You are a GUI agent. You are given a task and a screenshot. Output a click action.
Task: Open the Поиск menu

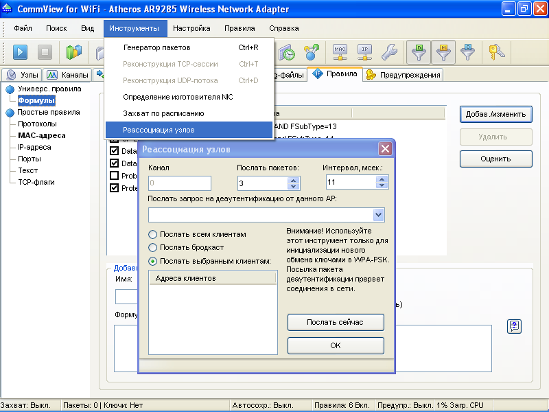[x=56, y=28]
